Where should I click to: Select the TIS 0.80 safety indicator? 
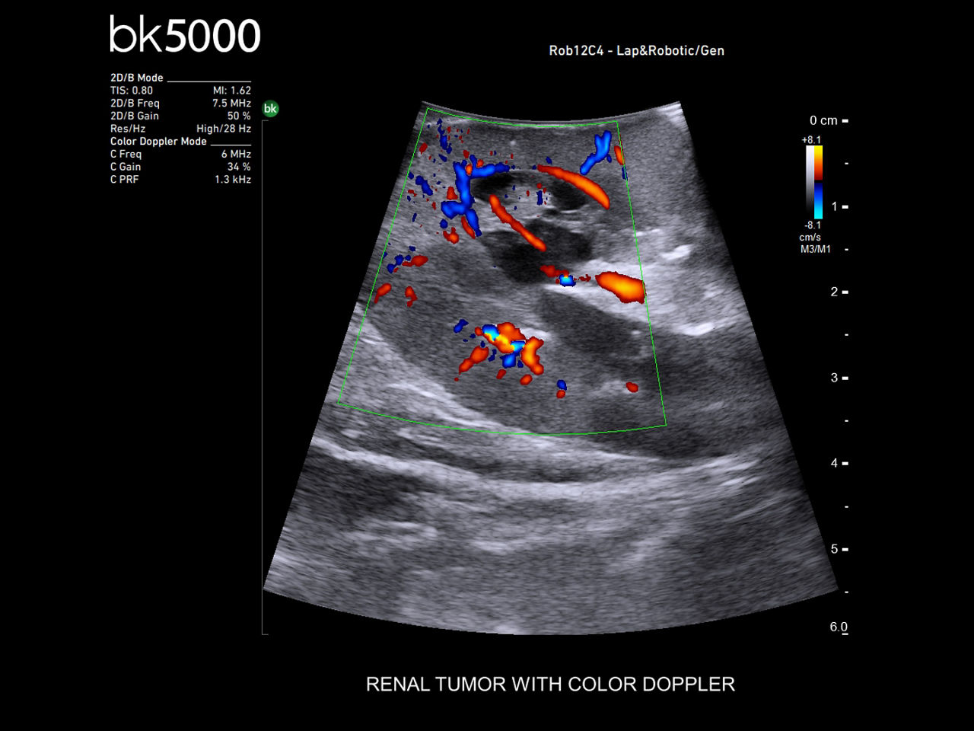coord(131,90)
